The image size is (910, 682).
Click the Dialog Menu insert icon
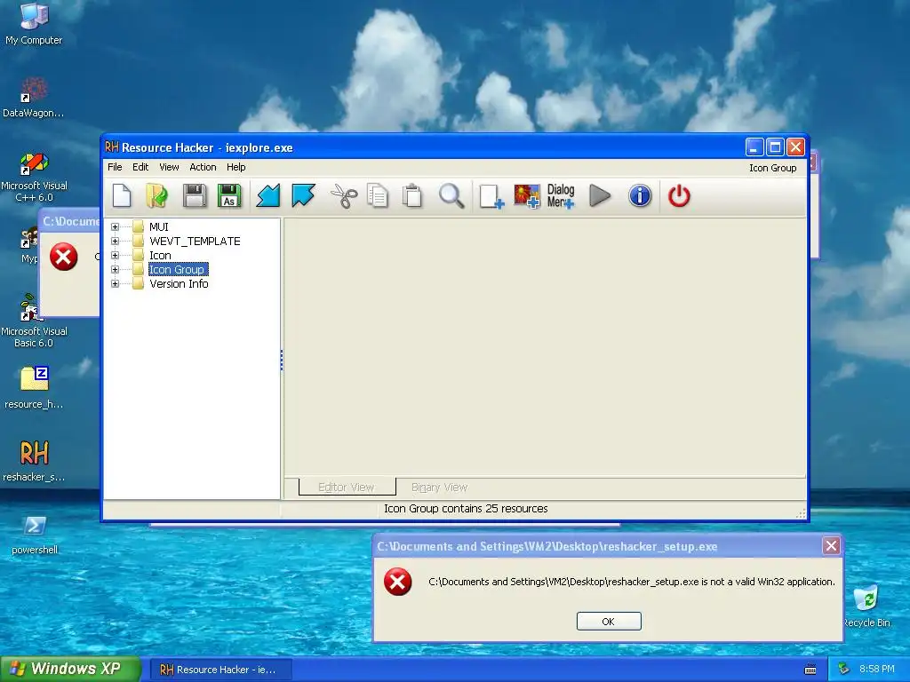(x=561, y=196)
